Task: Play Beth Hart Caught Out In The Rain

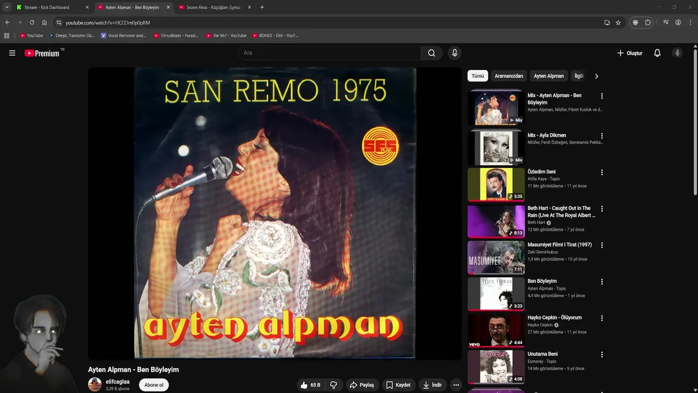Action: coord(496,221)
